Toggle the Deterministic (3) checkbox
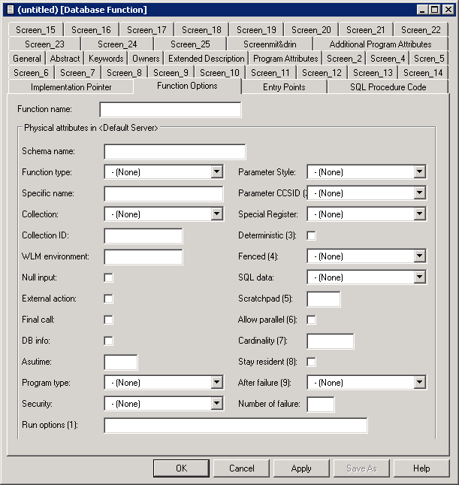Image resolution: width=459 pixels, height=485 pixels. [x=312, y=235]
